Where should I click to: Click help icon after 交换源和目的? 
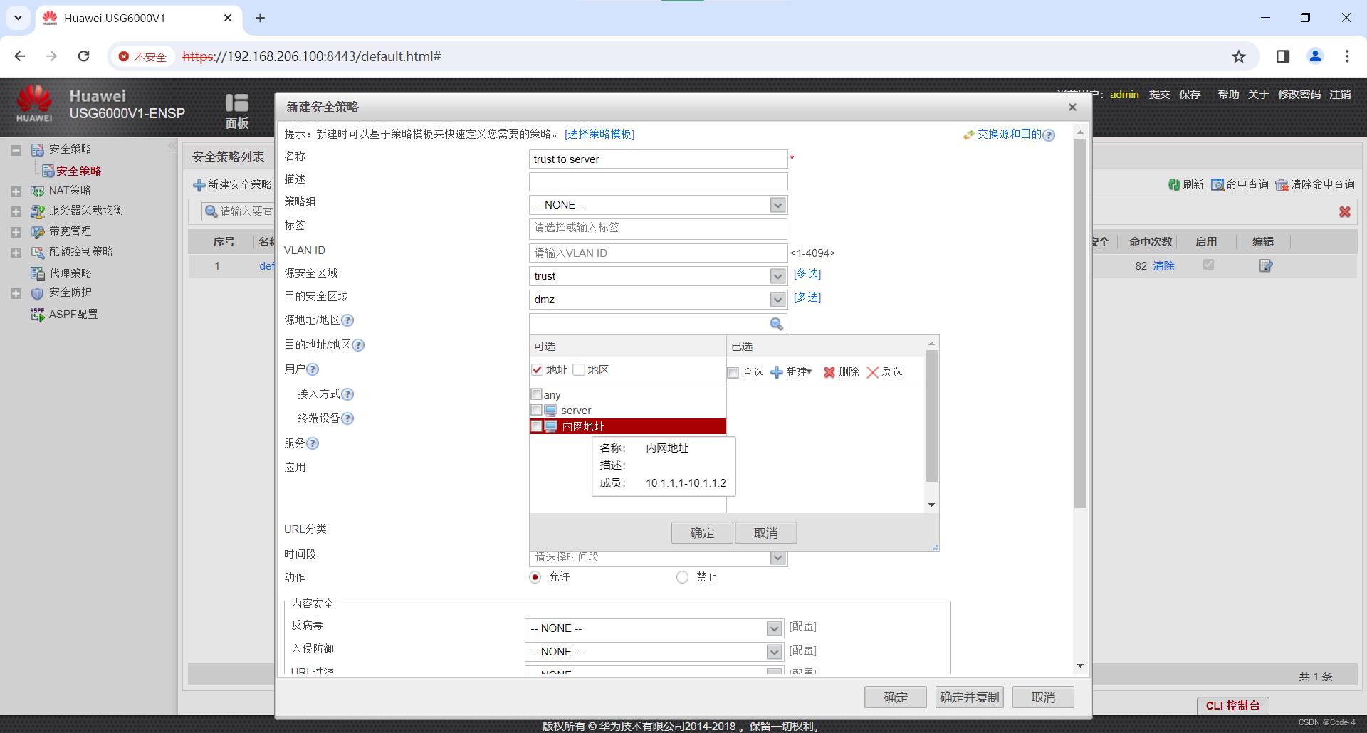[x=1049, y=135]
